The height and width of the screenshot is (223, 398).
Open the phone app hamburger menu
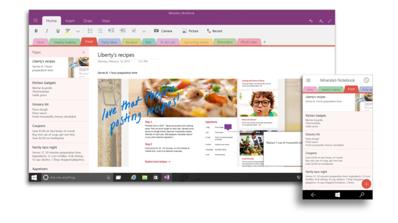point(308,80)
